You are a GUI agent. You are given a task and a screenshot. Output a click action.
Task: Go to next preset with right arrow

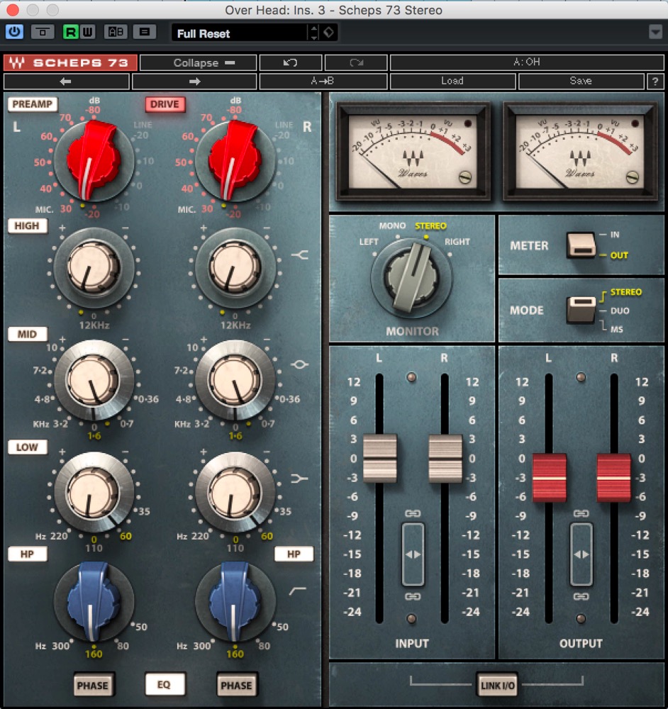click(x=194, y=82)
